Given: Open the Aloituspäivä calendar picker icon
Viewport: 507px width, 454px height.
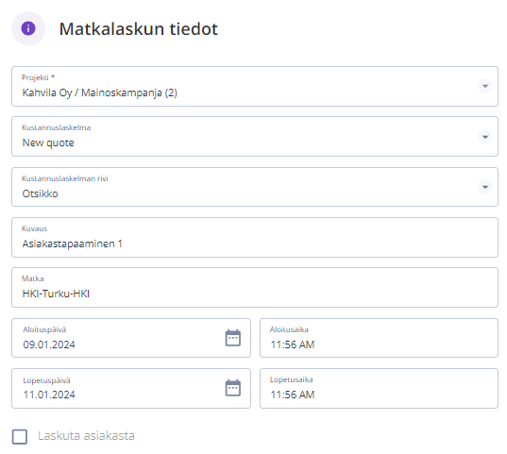Looking at the screenshot, I should (x=233, y=338).
